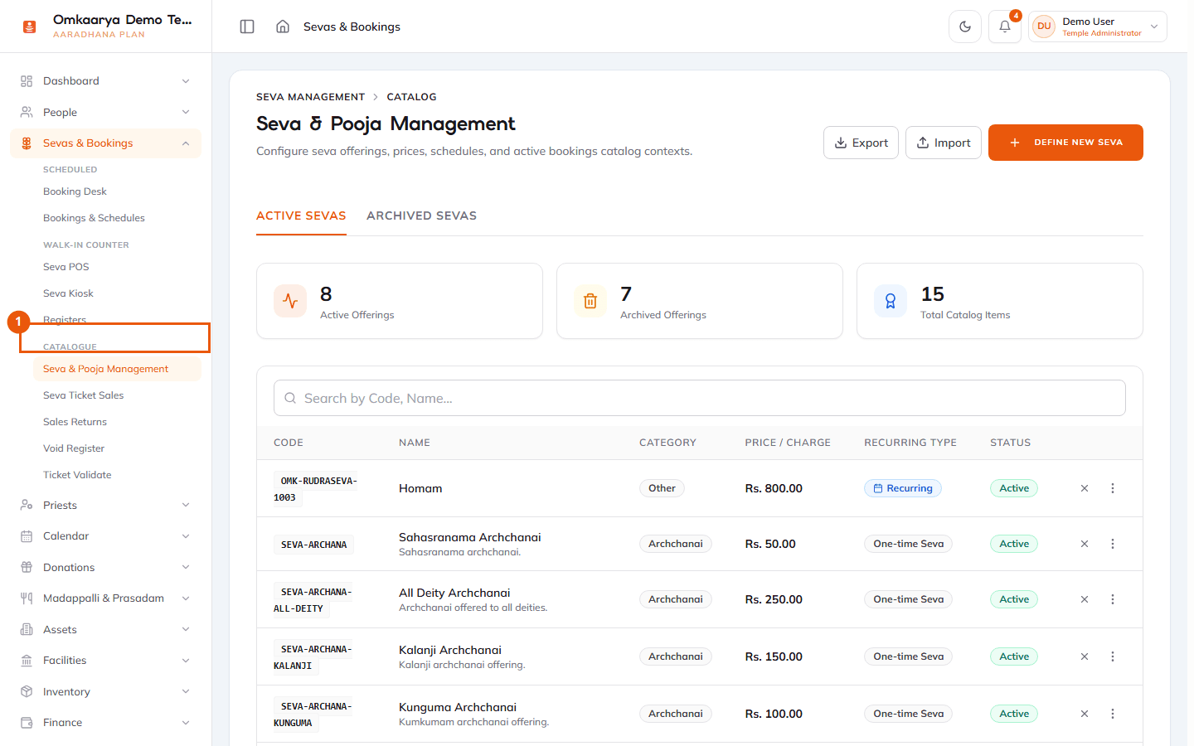This screenshot has height=746, width=1194.
Task: Click the DU user avatar
Action: [x=1044, y=27]
